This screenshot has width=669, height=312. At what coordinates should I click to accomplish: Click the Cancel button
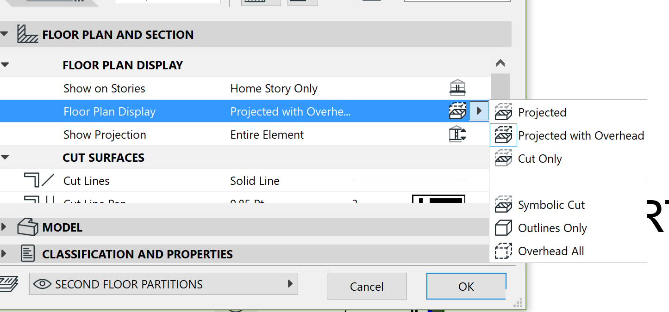(x=367, y=286)
